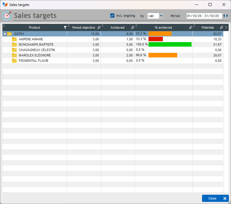
Task: Click the Period date range field
Action: tap(204, 16)
